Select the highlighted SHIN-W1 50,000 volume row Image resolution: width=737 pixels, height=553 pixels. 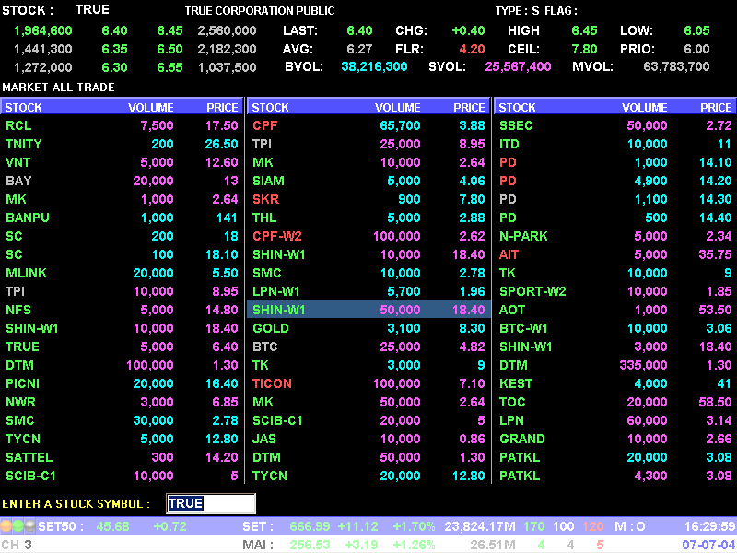coord(369,310)
